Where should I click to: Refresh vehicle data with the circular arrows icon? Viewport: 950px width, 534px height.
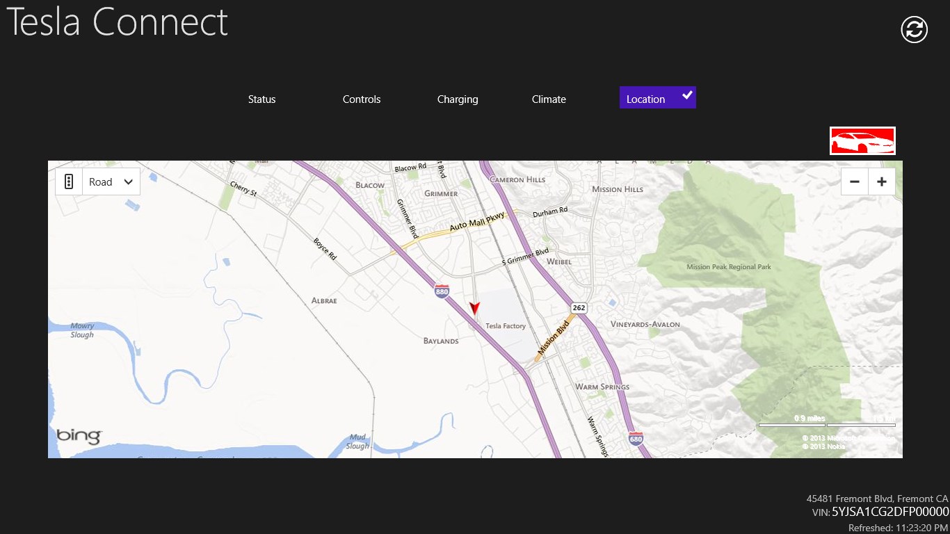(915, 29)
